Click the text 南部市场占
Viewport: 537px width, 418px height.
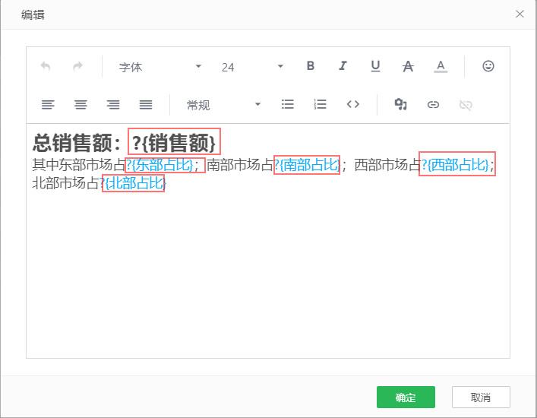point(241,165)
